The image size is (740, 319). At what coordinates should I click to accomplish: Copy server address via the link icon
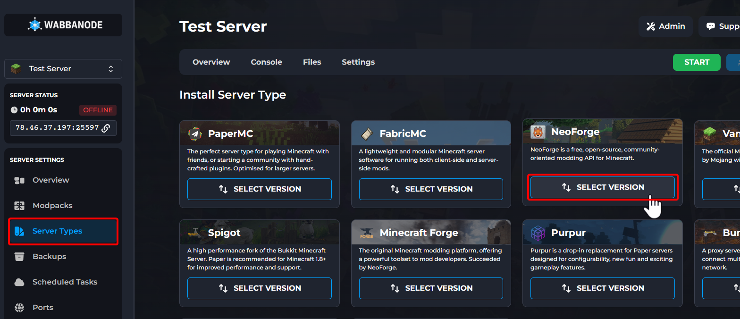[106, 128]
